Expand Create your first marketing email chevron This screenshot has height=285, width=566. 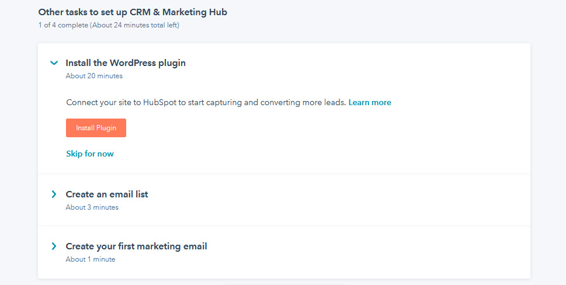(54, 246)
